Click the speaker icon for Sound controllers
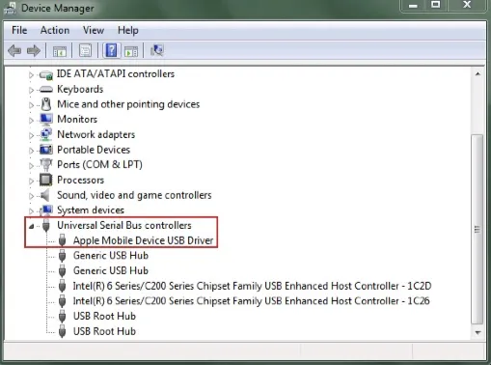 tap(45, 195)
